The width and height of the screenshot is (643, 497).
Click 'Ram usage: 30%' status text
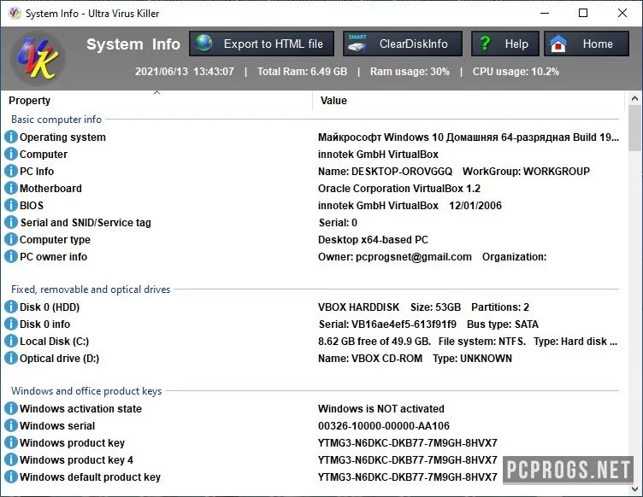pyautogui.click(x=410, y=72)
